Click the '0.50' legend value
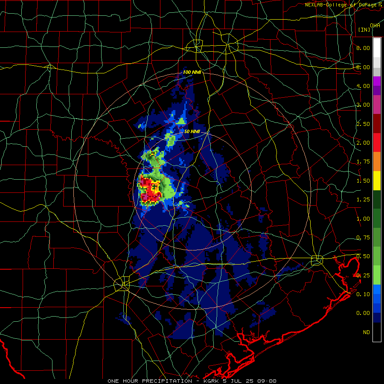The height and width of the screenshot is (384, 384). click(x=363, y=256)
